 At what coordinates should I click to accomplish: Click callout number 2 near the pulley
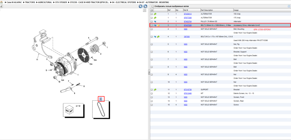101,54
